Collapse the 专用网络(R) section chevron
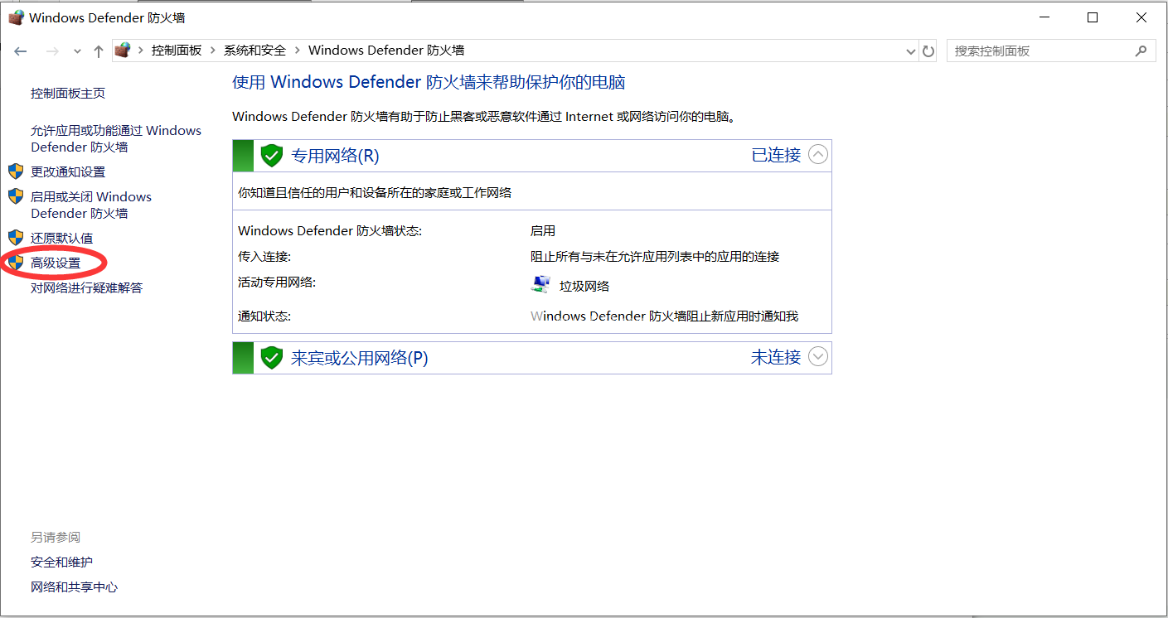This screenshot has width=1168, height=618. 818,154
